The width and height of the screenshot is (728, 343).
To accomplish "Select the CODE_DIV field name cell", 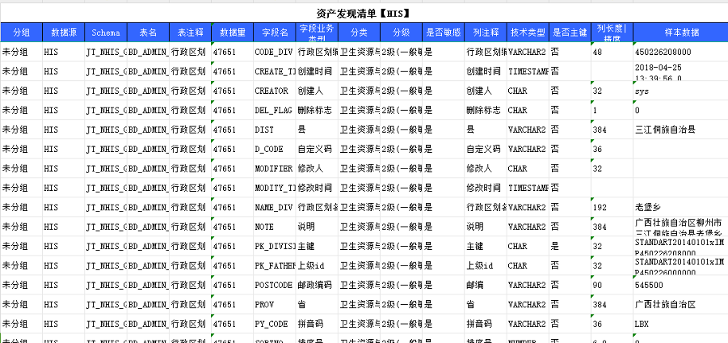I will 274,52.
